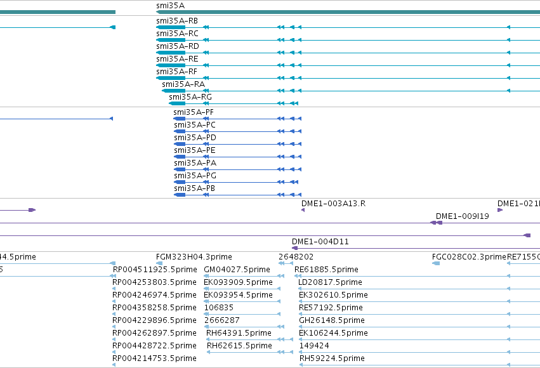Click the smi35A-RB 3' UTR exon block

(x=171, y=27)
